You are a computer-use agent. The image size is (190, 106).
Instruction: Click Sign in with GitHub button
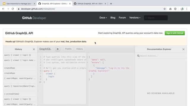point(175,33)
